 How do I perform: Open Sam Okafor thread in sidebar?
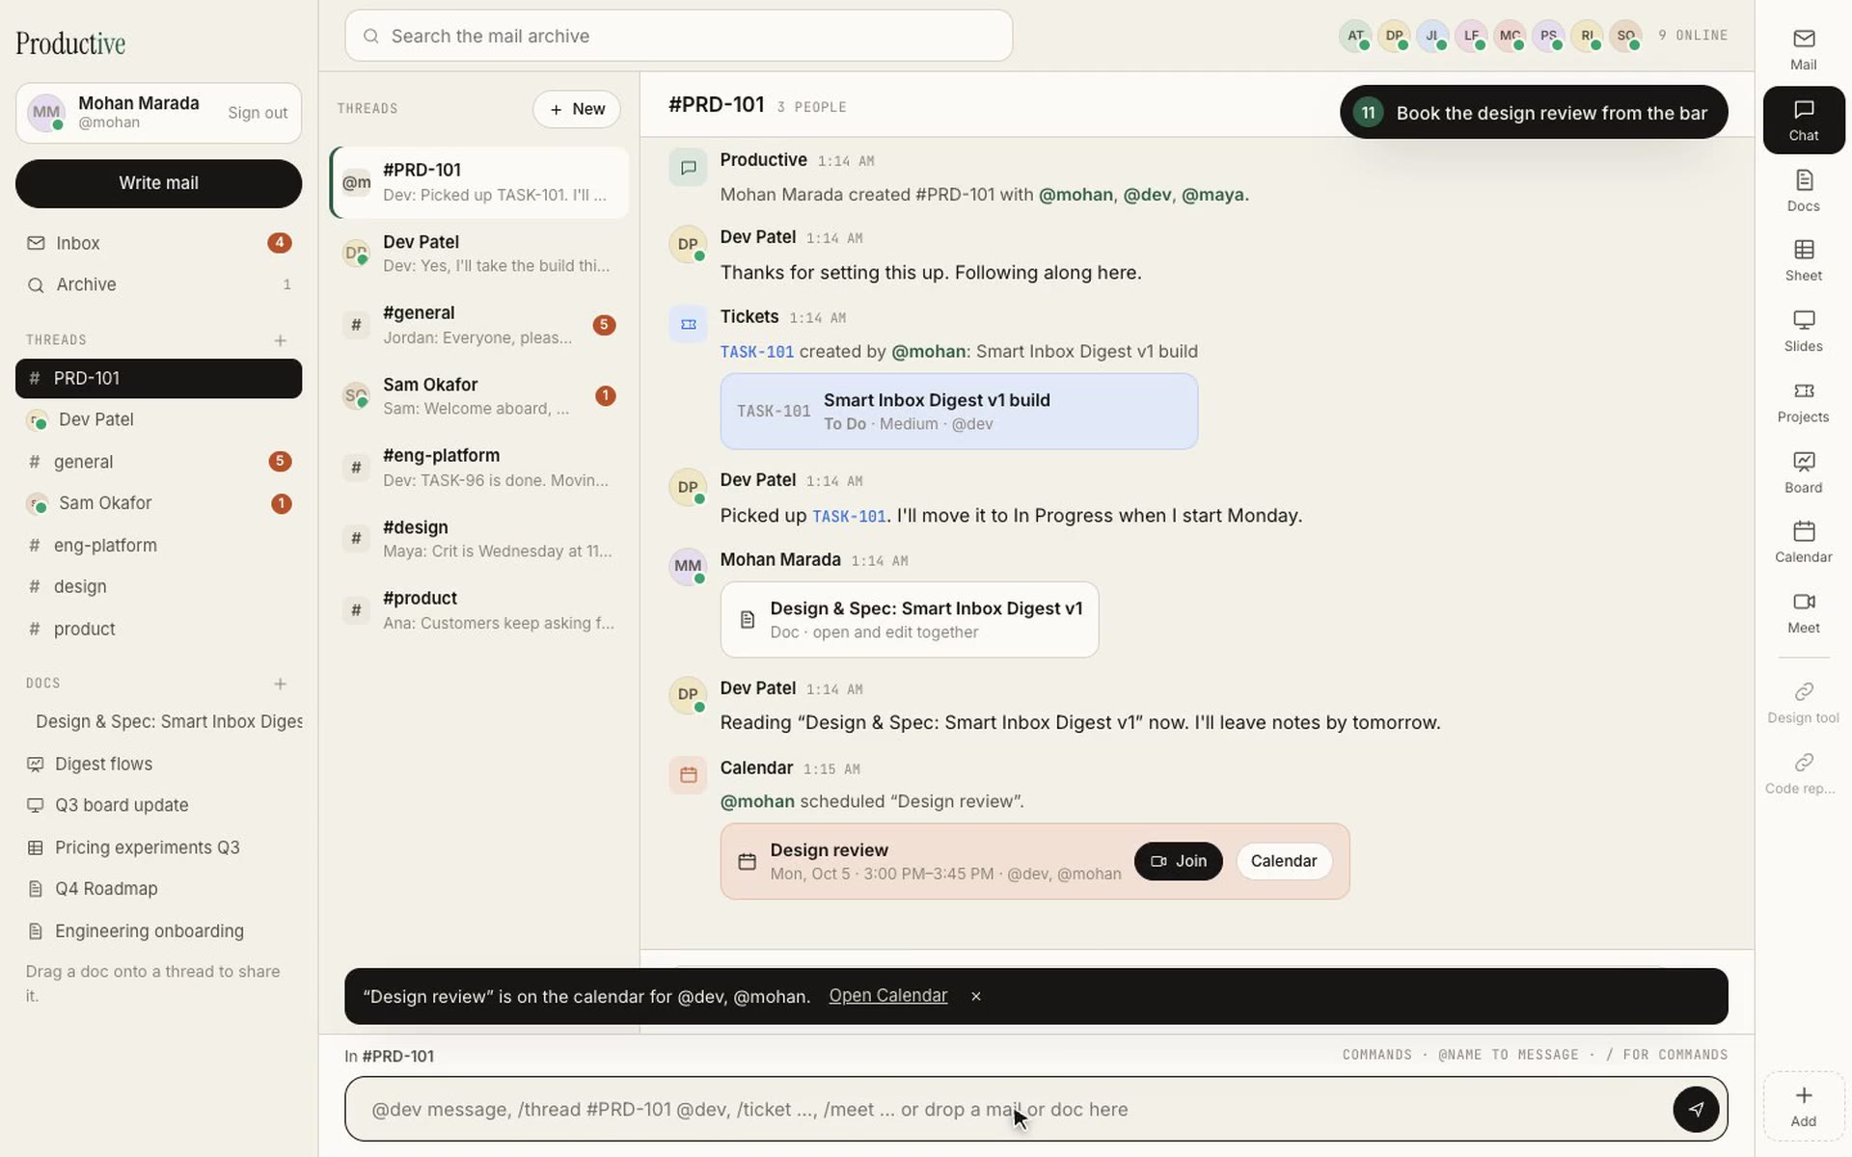pos(158,503)
